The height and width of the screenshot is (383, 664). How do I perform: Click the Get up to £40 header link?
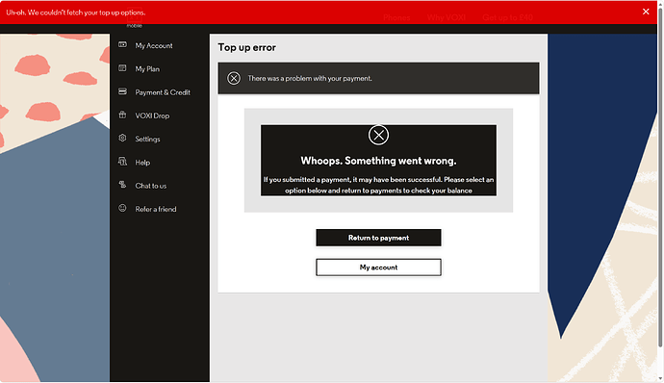[507, 17]
